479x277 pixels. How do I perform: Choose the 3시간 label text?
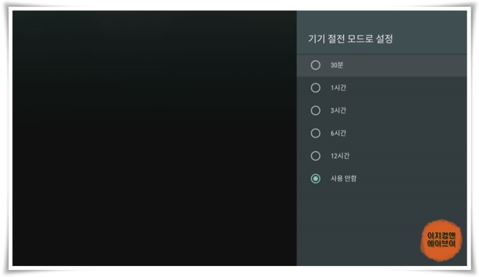338,111
